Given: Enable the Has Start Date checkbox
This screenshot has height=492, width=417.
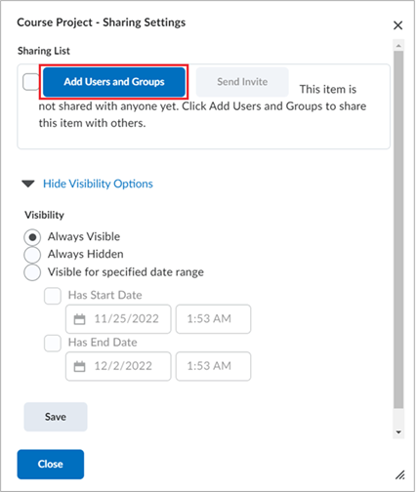Looking at the screenshot, I should tap(53, 296).
